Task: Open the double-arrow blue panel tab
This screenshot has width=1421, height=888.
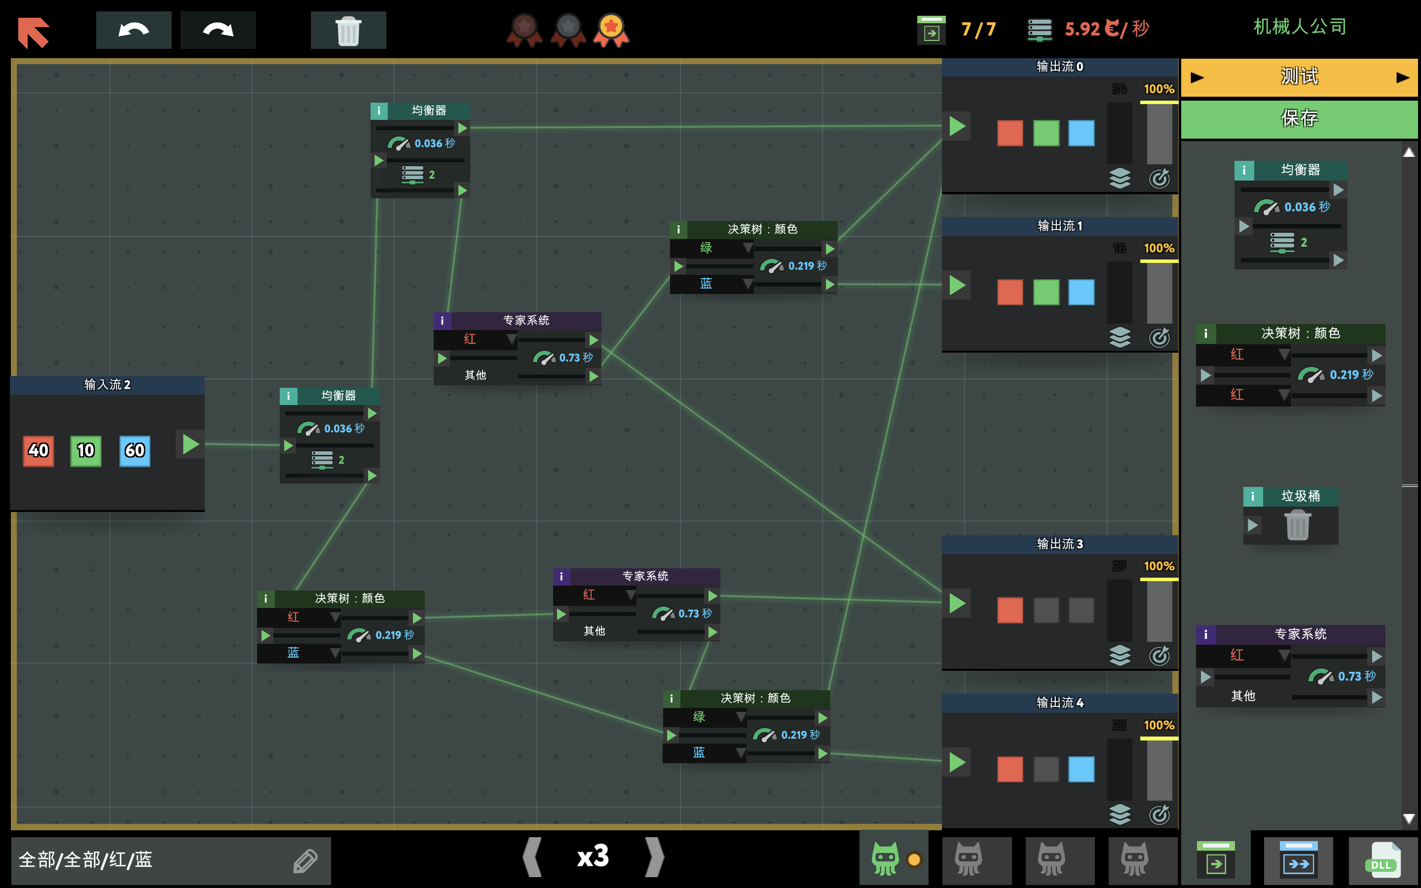Action: point(1298,860)
